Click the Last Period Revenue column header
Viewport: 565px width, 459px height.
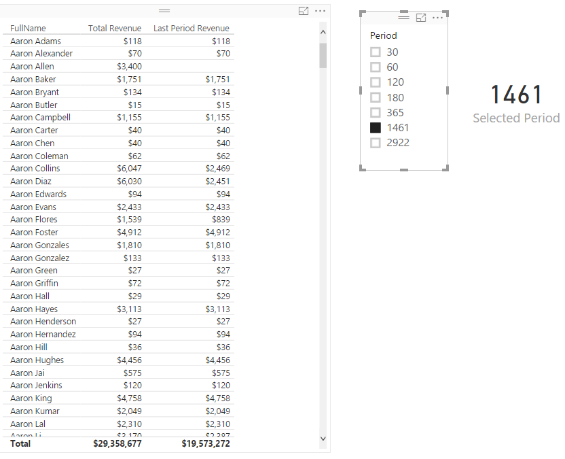(x=191, y=29)
